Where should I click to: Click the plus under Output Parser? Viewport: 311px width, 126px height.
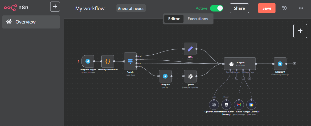249,78
